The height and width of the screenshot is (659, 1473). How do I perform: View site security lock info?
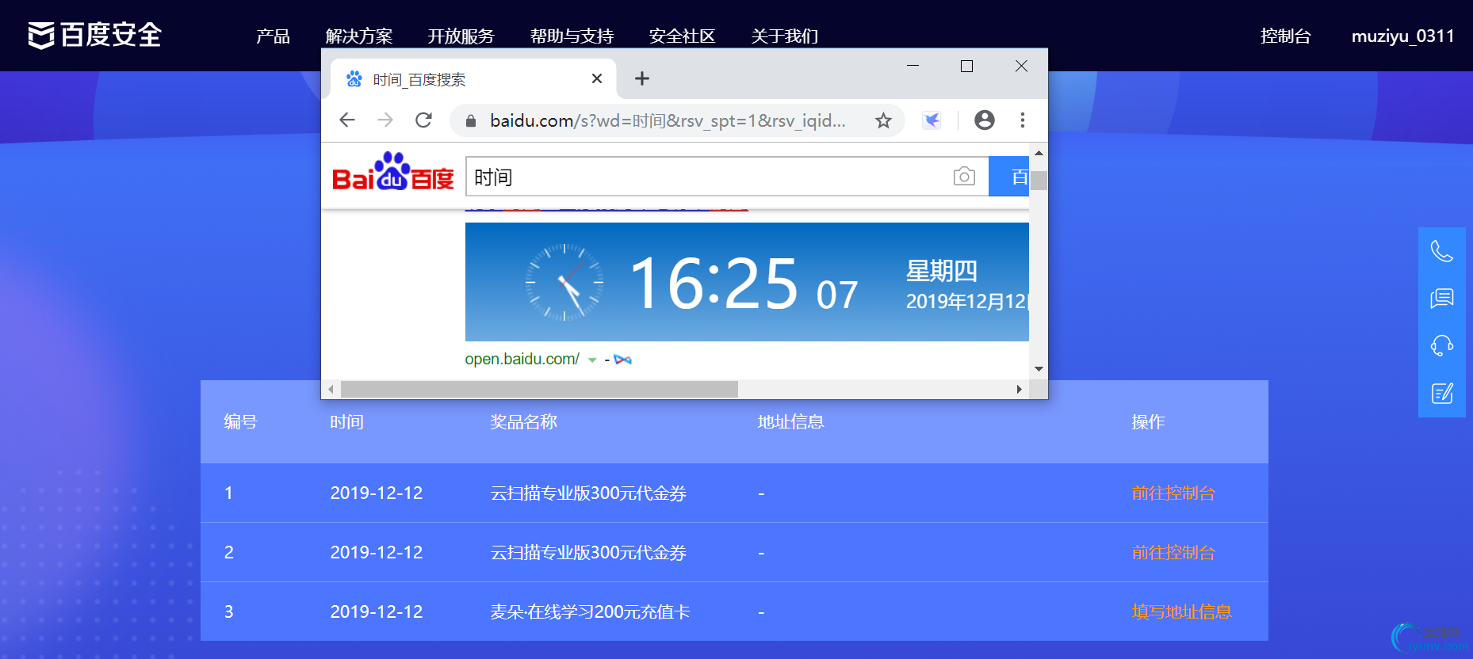tap(471, 120)
